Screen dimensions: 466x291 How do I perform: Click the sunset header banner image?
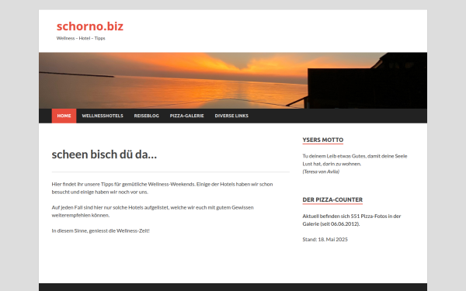coord(233,81)
